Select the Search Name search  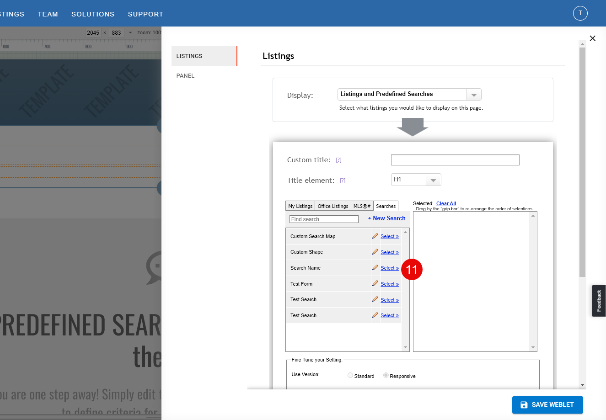coord(390,268)
